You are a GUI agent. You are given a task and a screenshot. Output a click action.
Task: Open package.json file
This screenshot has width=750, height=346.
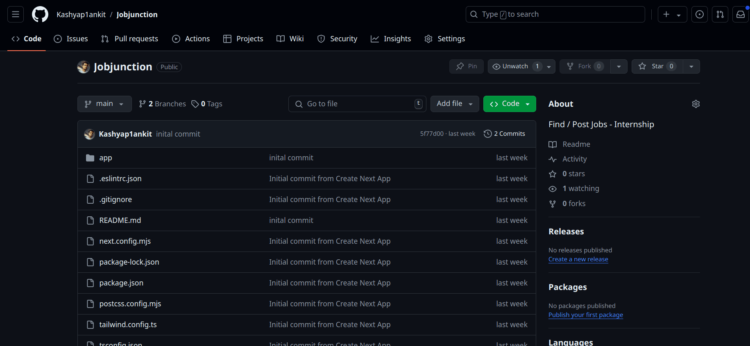click(x=121, y=283)
